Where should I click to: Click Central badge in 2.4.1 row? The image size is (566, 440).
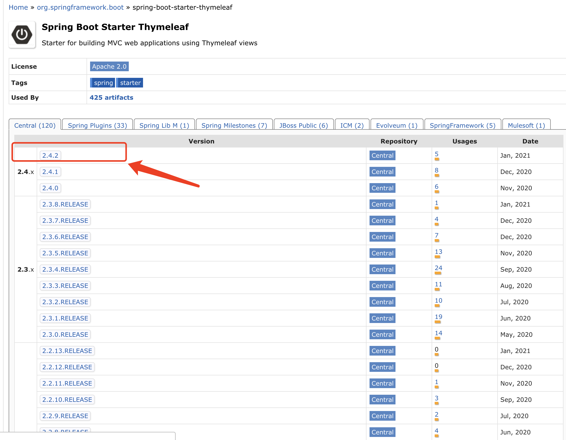coord(382,172)
